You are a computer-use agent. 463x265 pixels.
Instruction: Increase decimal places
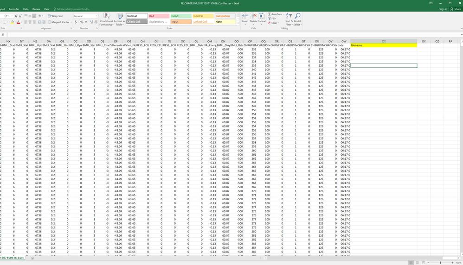click(91, 22)
